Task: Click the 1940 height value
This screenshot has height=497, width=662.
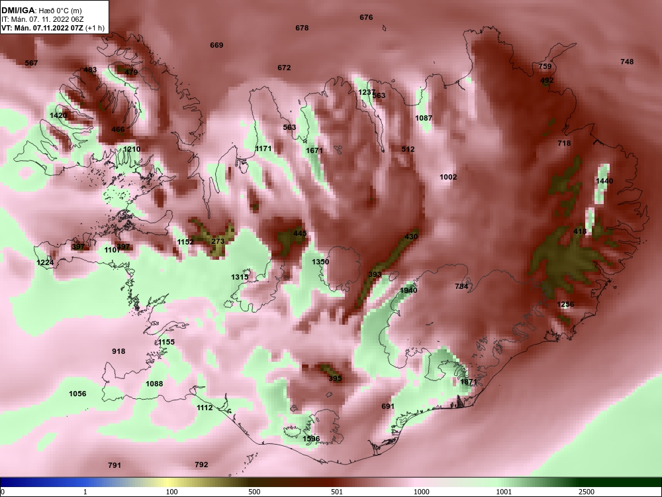Action: point(408,290)
